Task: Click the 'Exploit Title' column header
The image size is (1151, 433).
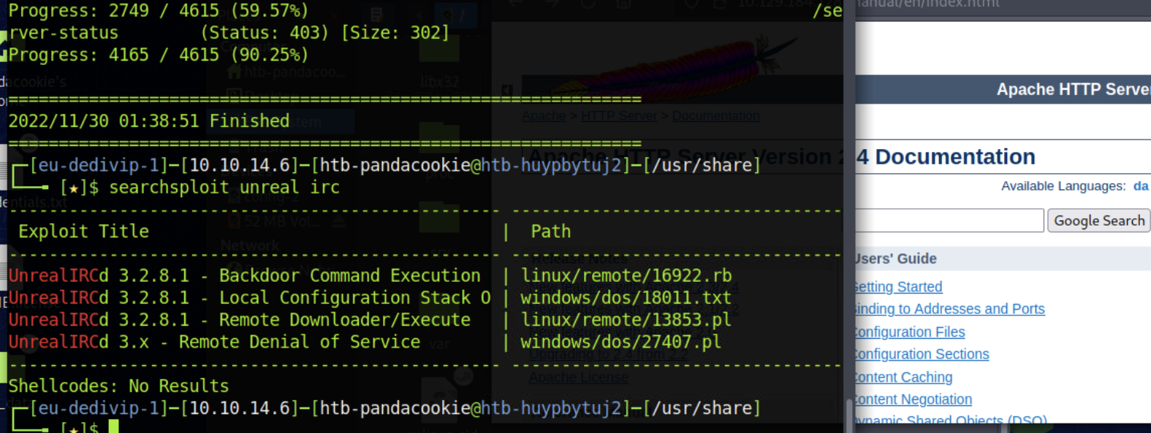Action: pyautogui.click(x=83, y=231)
